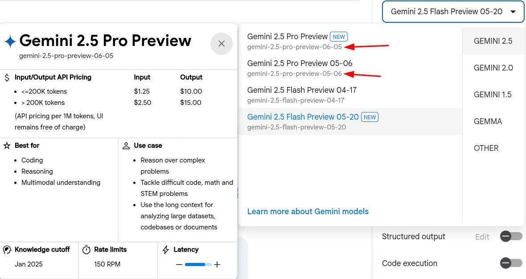Click the Best for star icon
The image size is (526, 279).
tap(7, 146)
